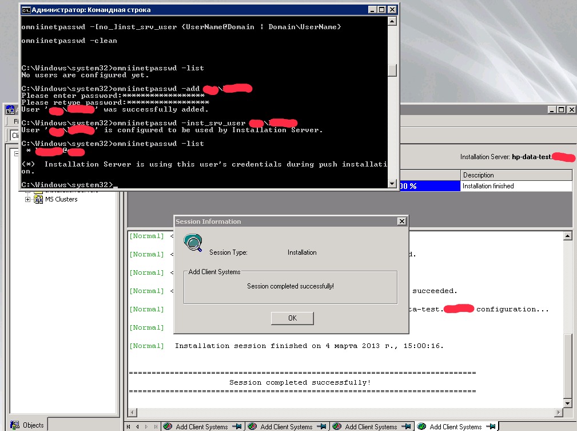The image size is (577, 431).
Task: Click the session log up scroll arrow
Action: [x=567, y=236]
